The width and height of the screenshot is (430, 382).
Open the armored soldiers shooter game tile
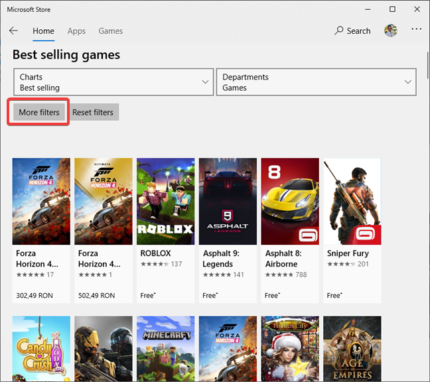click(104, 349)
